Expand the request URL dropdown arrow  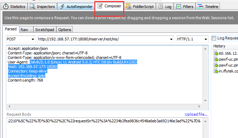point(171,39)
